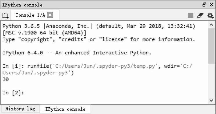The width and height of the screenshot is (216, 114).
Task: Click the empty scrollbar track below the thumb
Action: [x=211, y=80]
